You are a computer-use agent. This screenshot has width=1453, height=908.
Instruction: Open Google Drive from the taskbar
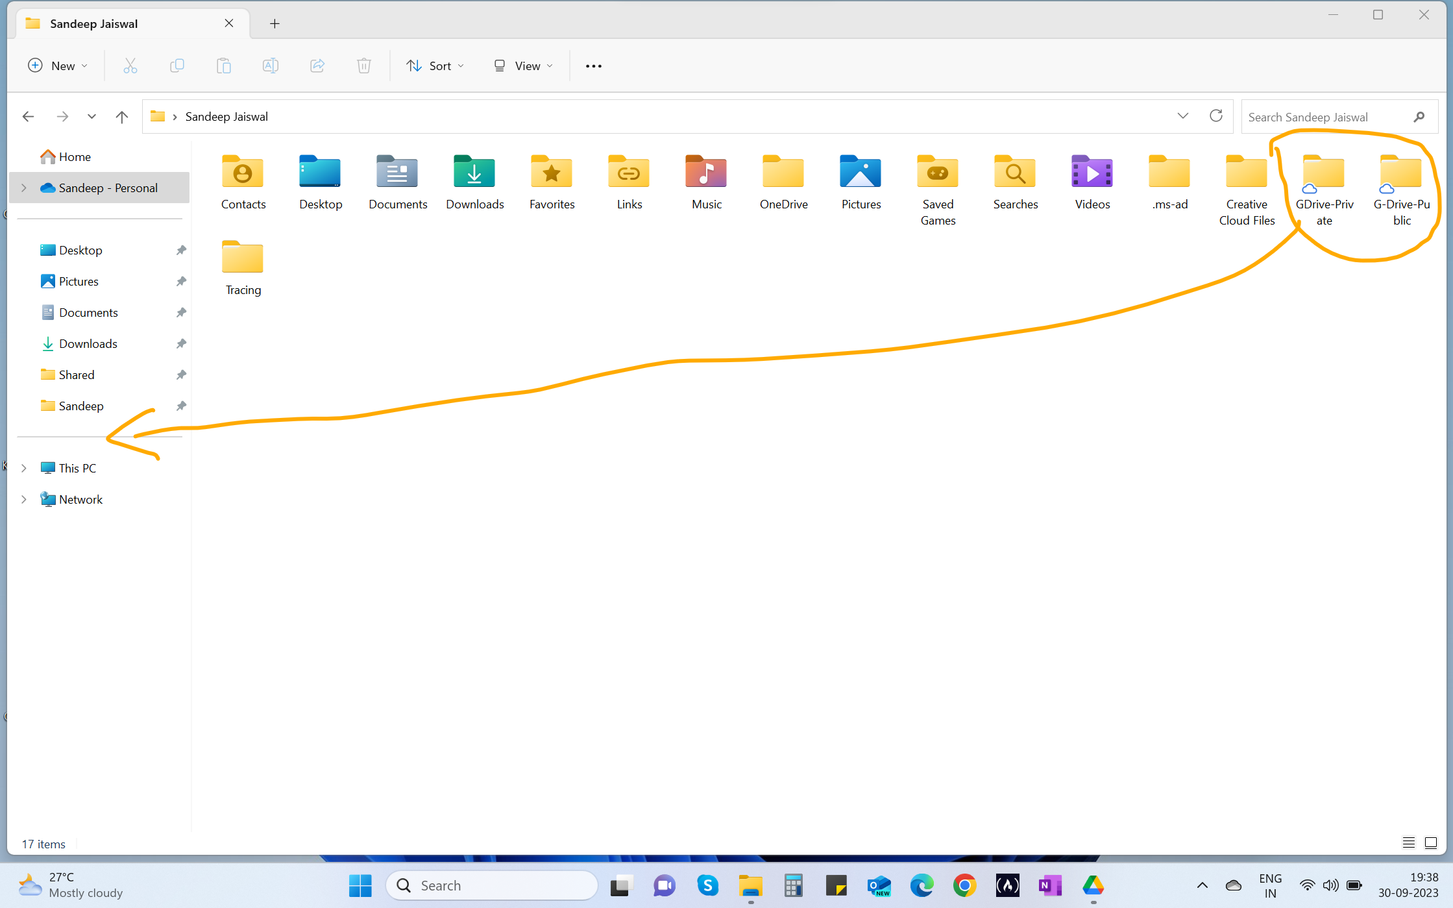pyautogui.click(x=1093, y=885)
